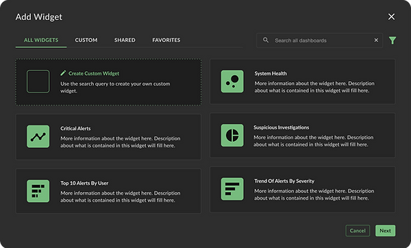Click the Top 10 Alerts By User description
The height and width of the screenshot is (248, 411).
click(121, 197)
